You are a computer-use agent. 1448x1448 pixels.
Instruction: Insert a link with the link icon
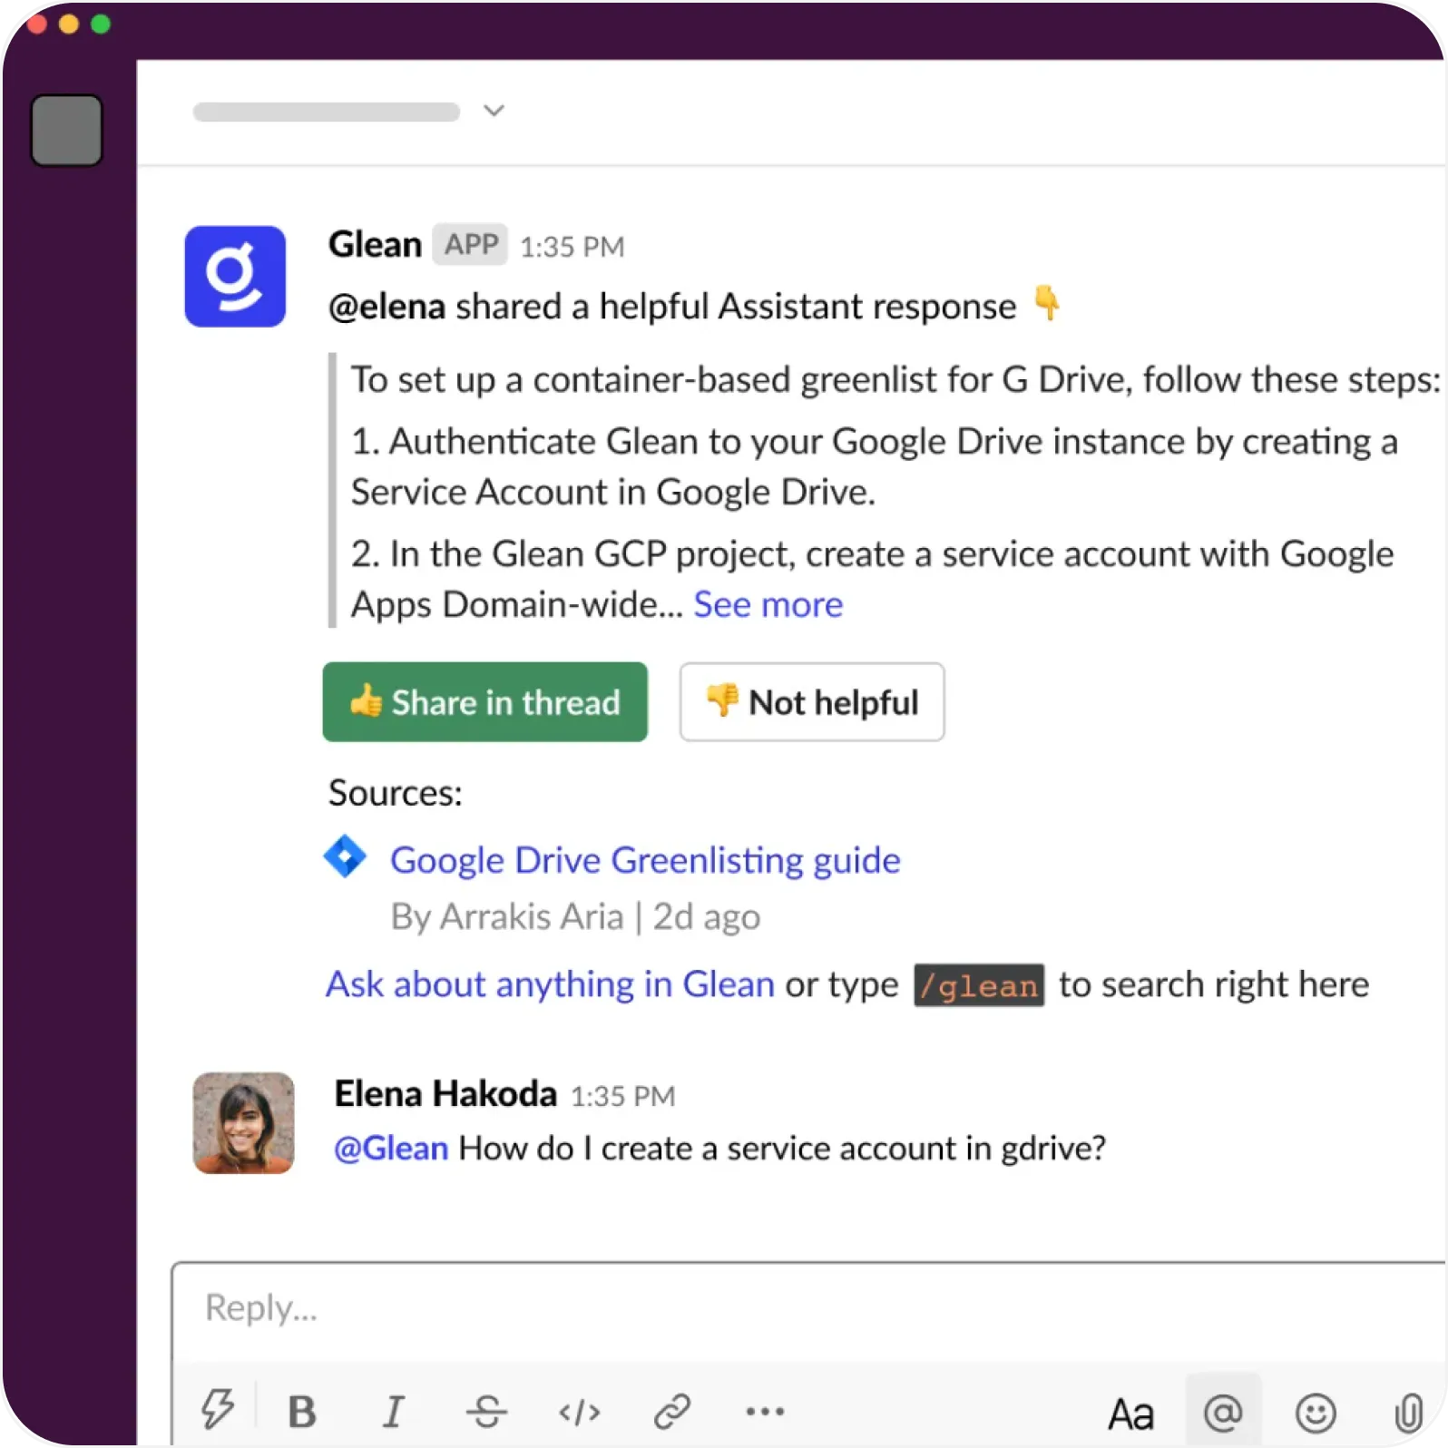[672, 1412]
